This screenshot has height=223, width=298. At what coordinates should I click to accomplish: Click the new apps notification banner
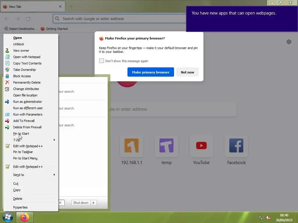click(242, 19)
